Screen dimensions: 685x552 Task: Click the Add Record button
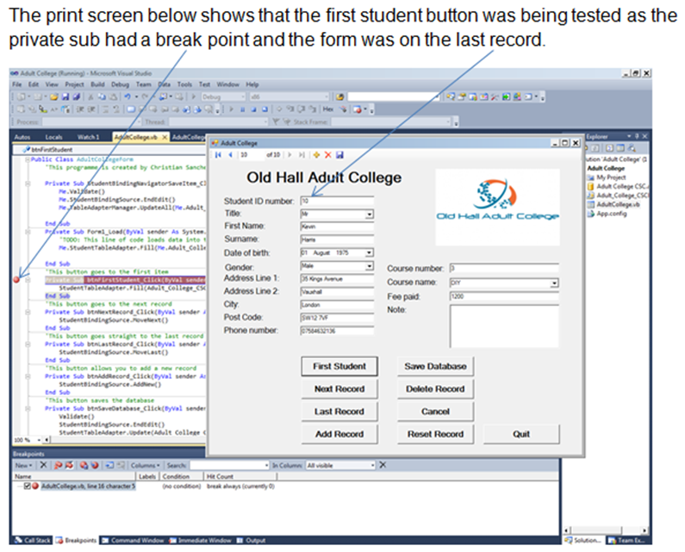(x=339, y=435)
